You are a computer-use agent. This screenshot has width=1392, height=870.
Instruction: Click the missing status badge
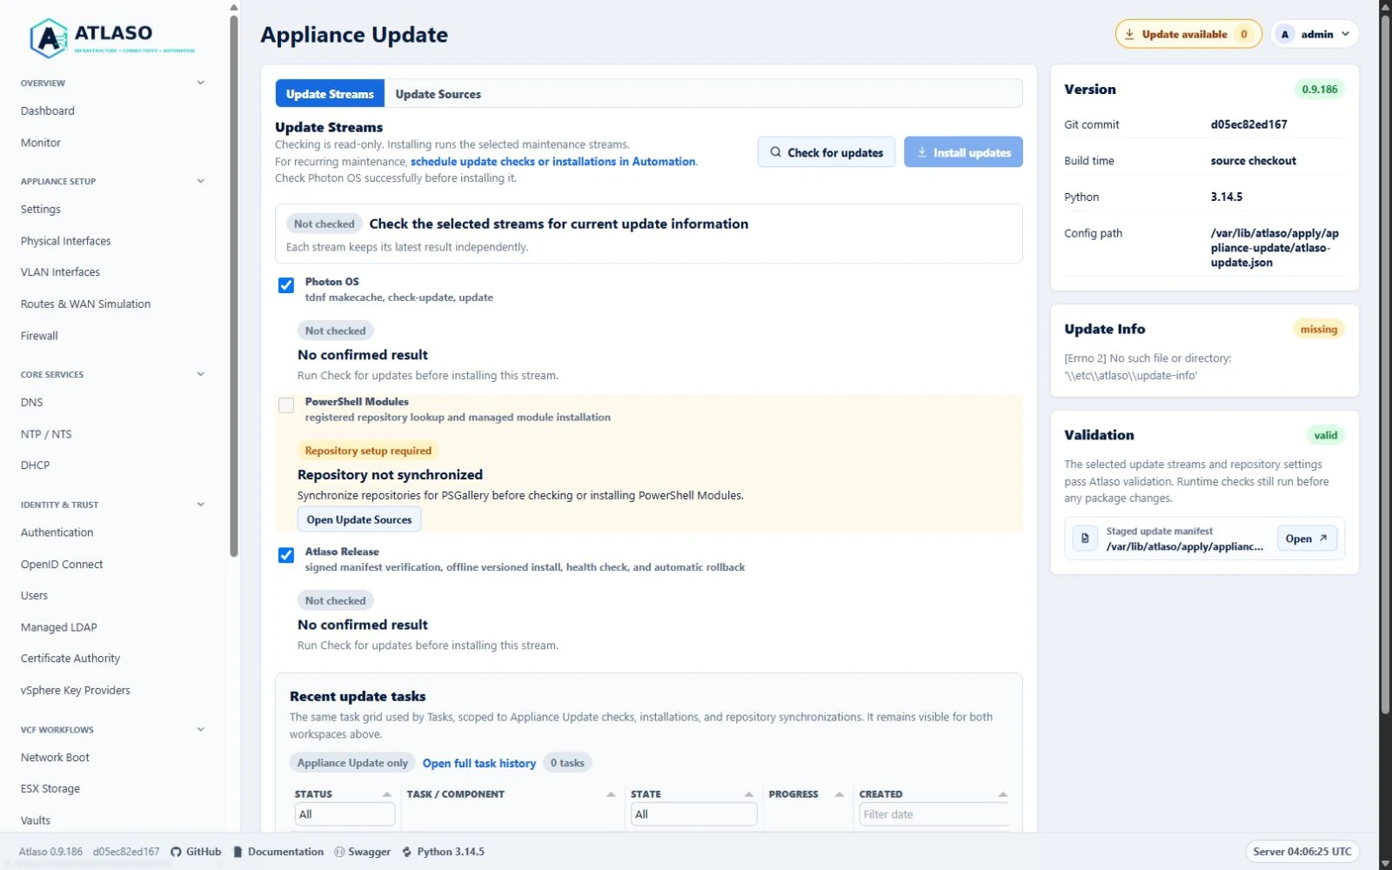1319,329
